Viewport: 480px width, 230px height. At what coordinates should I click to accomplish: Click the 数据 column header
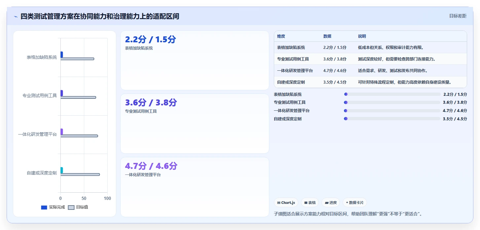[x=327, y=36]
